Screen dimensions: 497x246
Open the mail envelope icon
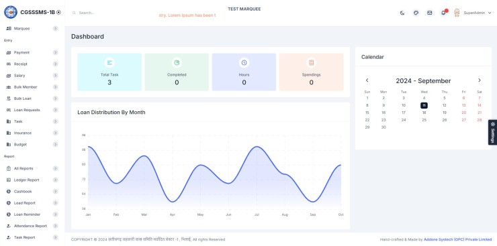(429, 13)
